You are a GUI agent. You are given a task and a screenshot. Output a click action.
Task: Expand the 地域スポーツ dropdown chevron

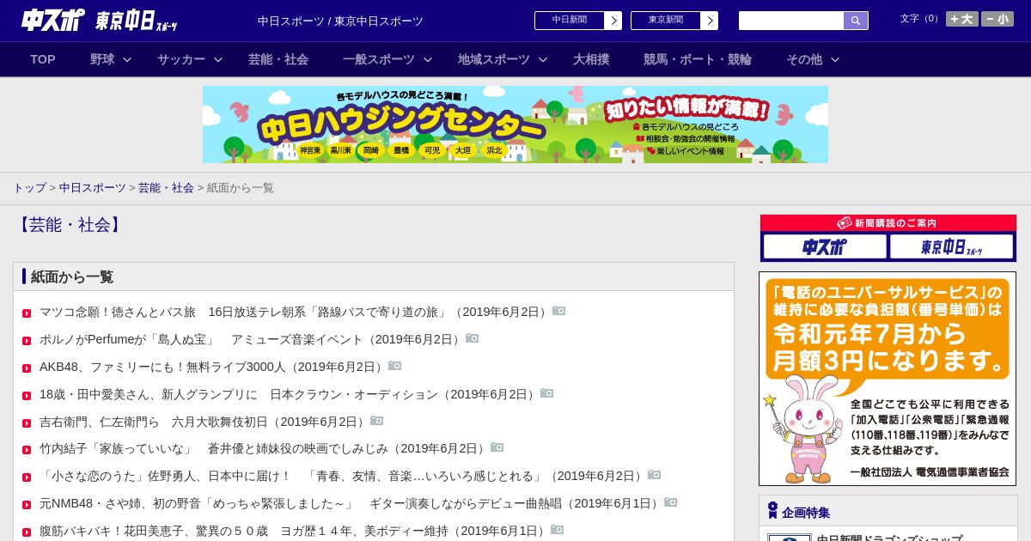(x=543, y=59)
